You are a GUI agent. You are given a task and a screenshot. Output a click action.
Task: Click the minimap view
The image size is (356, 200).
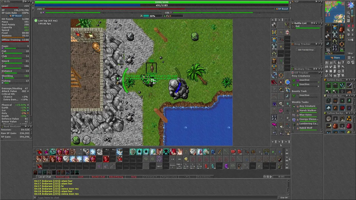tap(335, 12)
